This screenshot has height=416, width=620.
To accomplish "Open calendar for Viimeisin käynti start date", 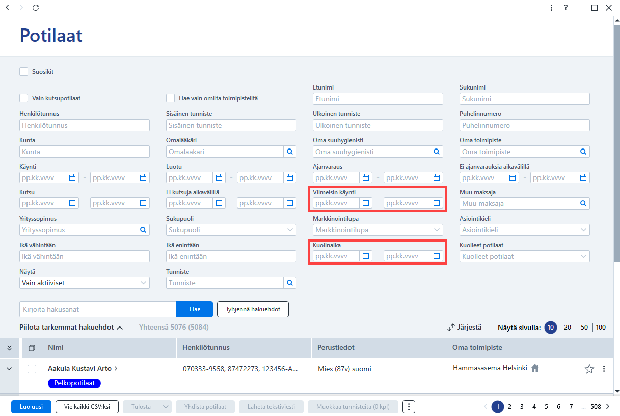I will coord(365,203).
